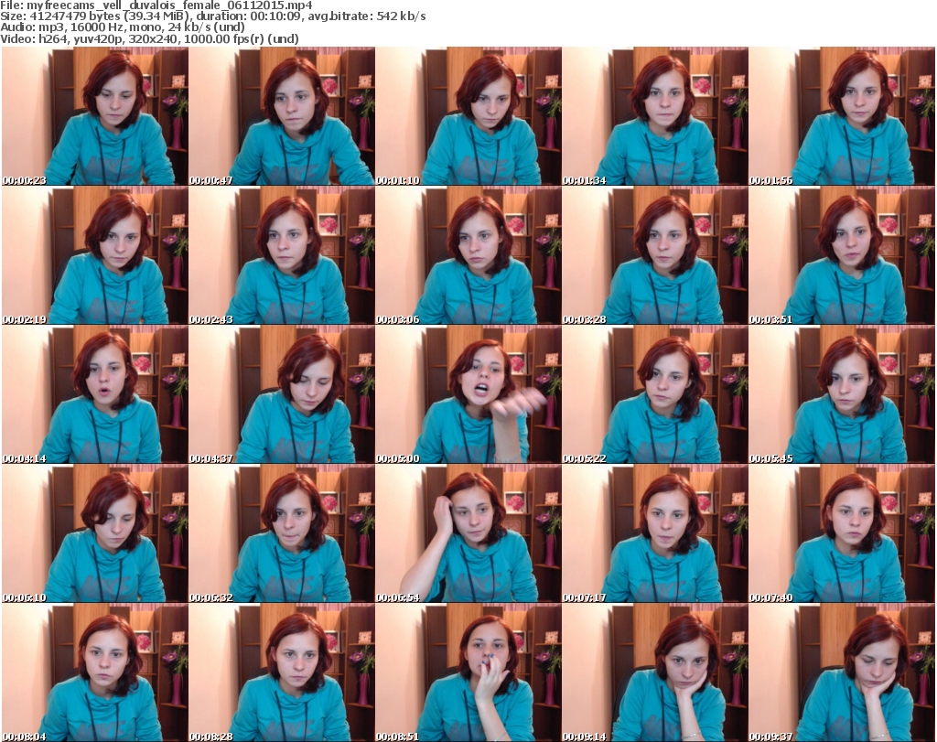Click the 'Video: h264, yuv420p' info line
The height and width of the screenshot is (742, 937).
149,38
